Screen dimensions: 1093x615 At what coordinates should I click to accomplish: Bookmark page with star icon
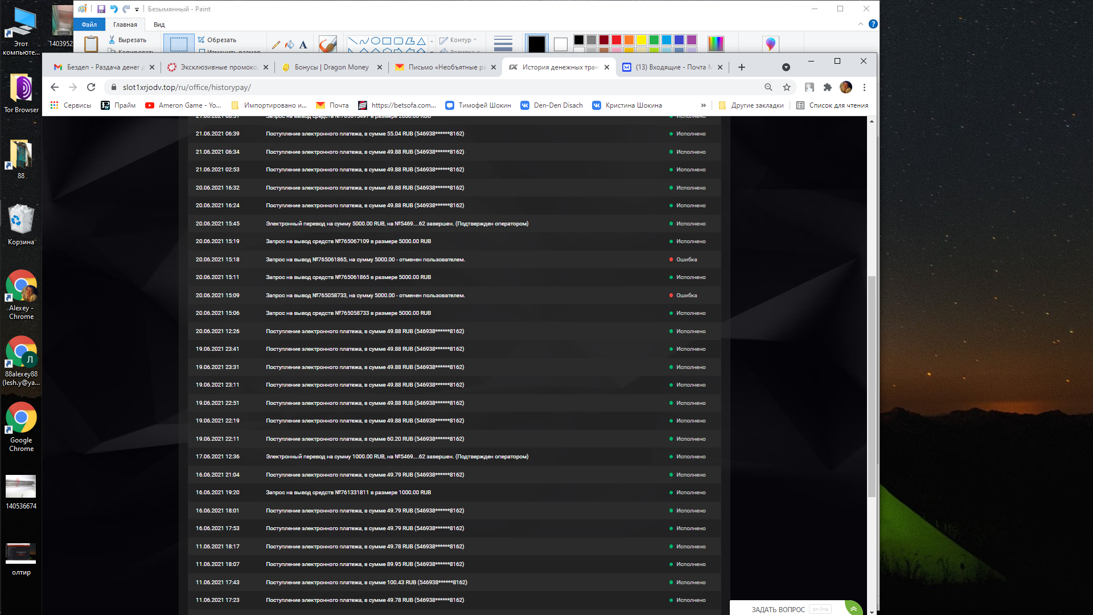(787, 87)
